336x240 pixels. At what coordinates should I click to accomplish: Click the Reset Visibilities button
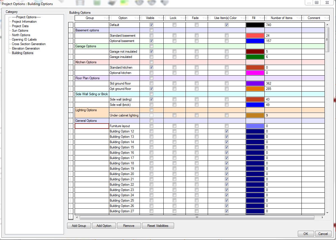click(x=158, y=225)
